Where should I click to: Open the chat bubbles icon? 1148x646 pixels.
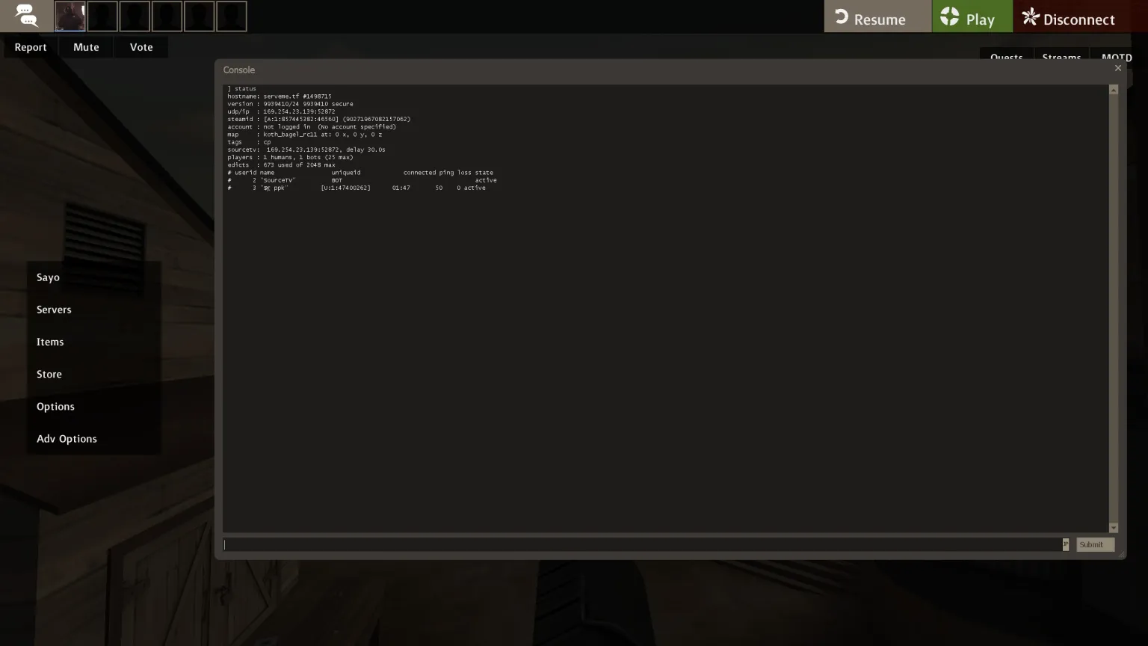click(x=26, y=16)
